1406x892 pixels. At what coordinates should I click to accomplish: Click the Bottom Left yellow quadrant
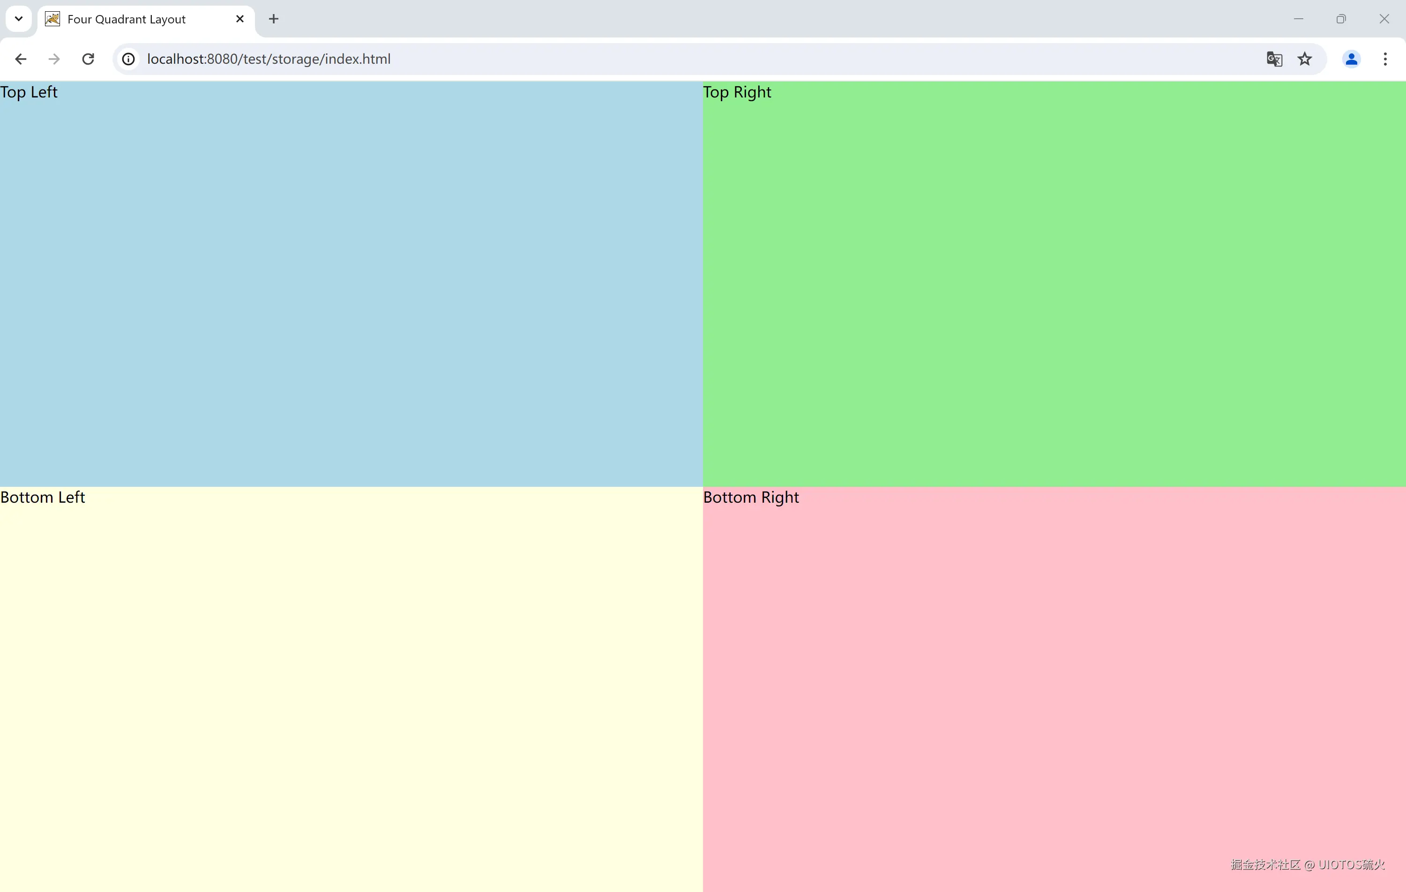[x=351, y=689]
